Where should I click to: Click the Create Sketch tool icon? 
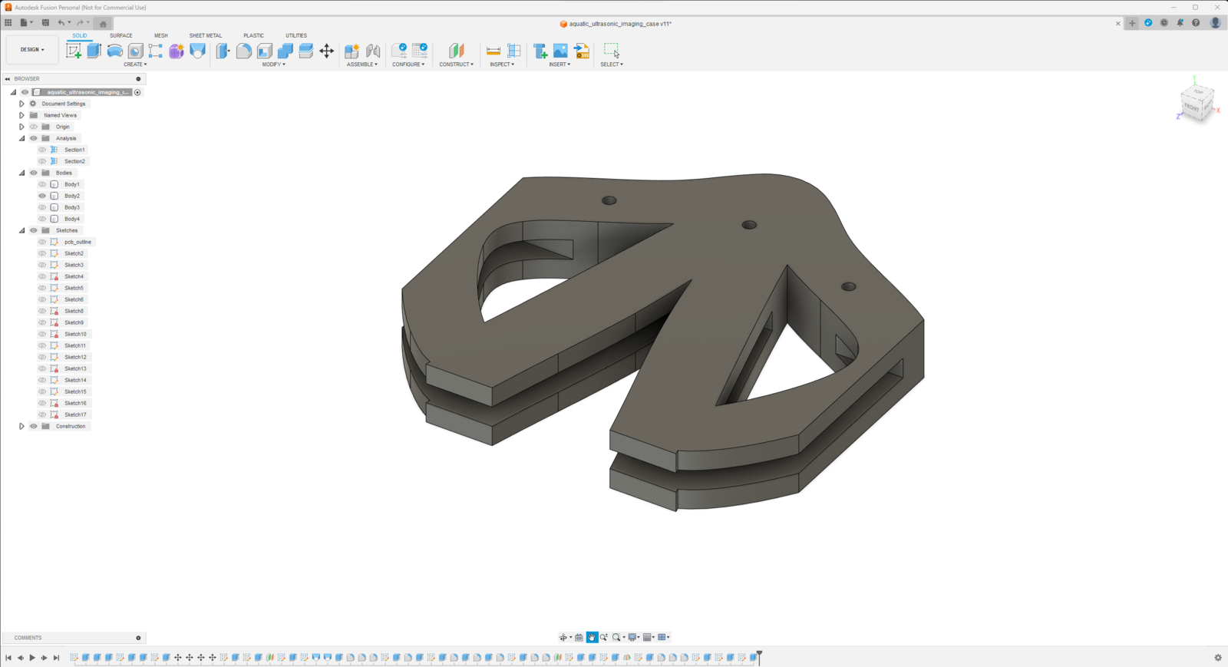74,51
